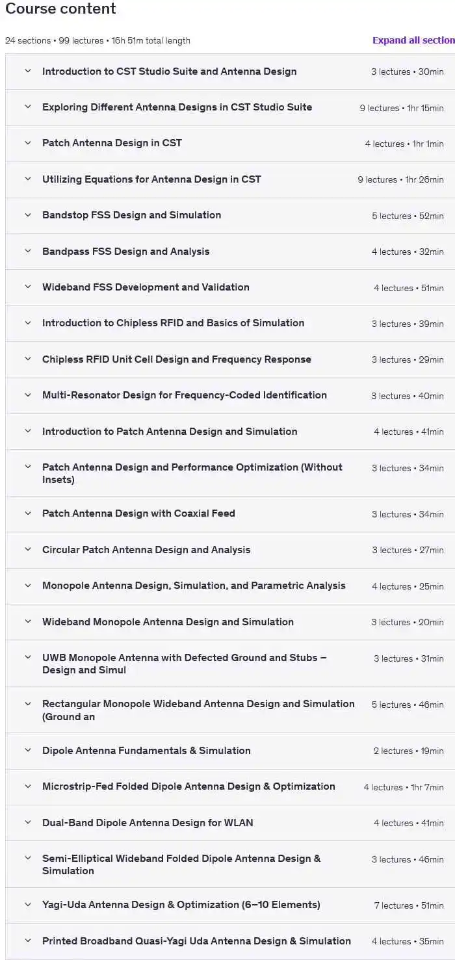The image size is (455, 960).
Task: Click chevron beside Dipole Antenna Fundamentals
Action: coord(27,751)
